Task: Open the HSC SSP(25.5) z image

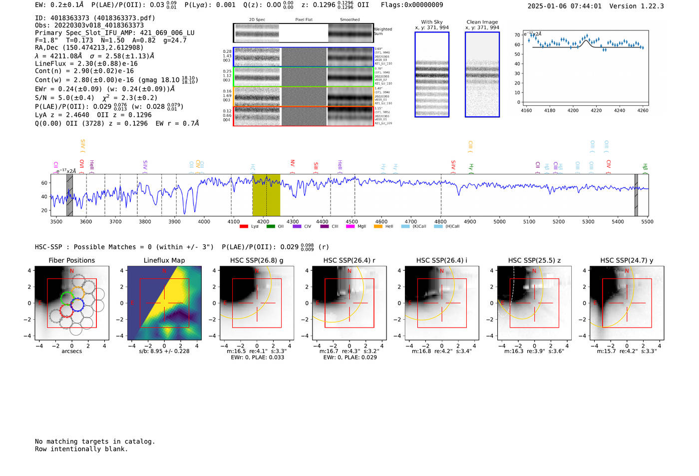Action: 534,303
